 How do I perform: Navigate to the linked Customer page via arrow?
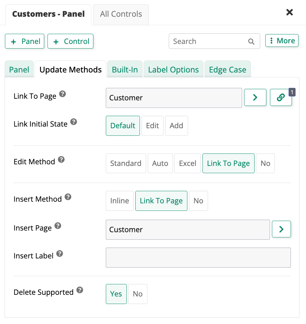(255, 97)
